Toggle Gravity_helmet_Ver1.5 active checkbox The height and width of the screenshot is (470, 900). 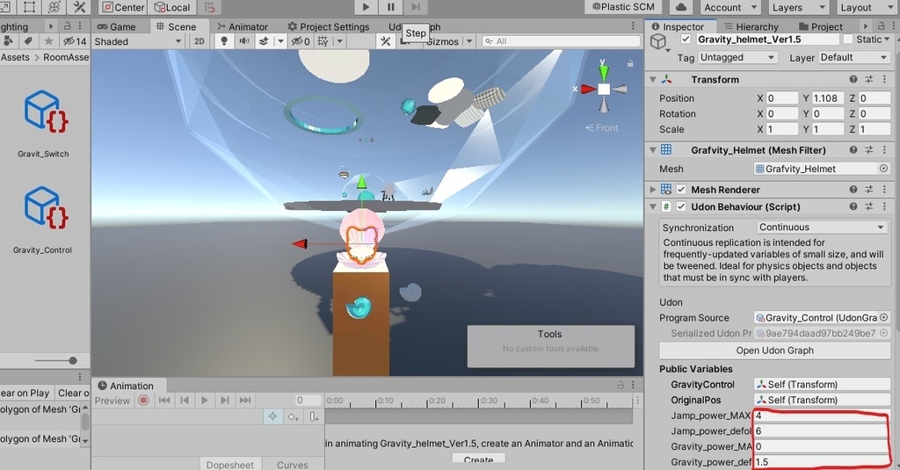pos(686,39)
